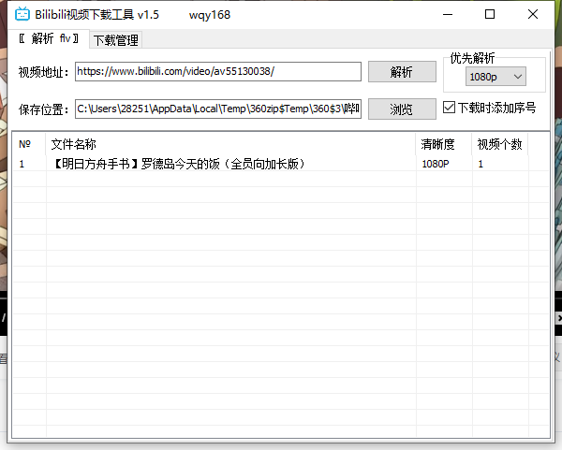The width and height of the screenshot is (562, 450).
Task: Click the 解析 button
Action: pyautogui.click(x=402, y=72)
